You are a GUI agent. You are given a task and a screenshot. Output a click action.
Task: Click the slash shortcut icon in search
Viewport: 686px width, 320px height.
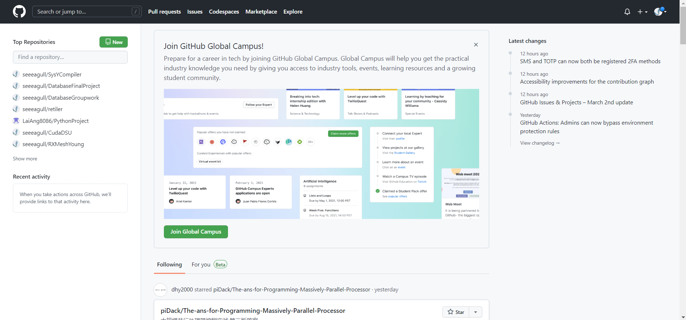tap(136, 11)
